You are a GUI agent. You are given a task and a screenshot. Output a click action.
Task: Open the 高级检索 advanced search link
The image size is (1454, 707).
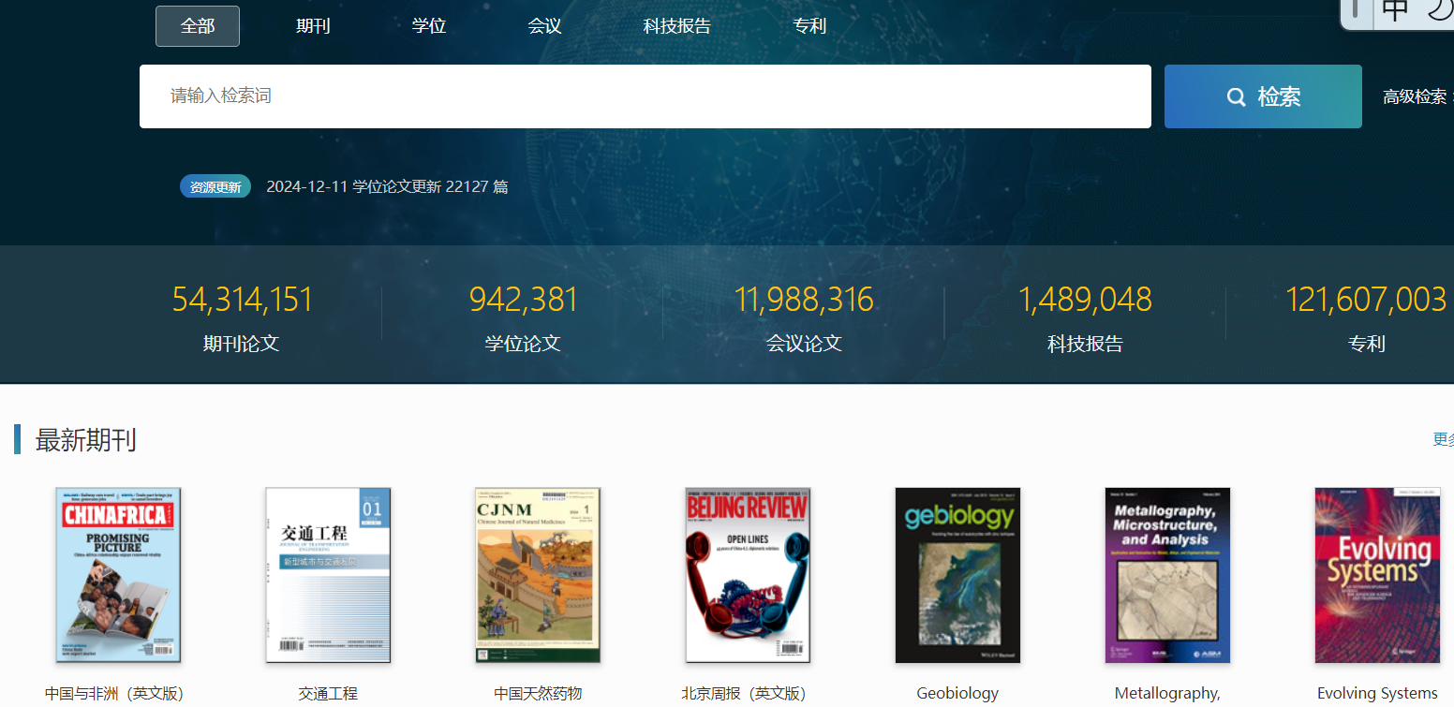(1415, 96)
